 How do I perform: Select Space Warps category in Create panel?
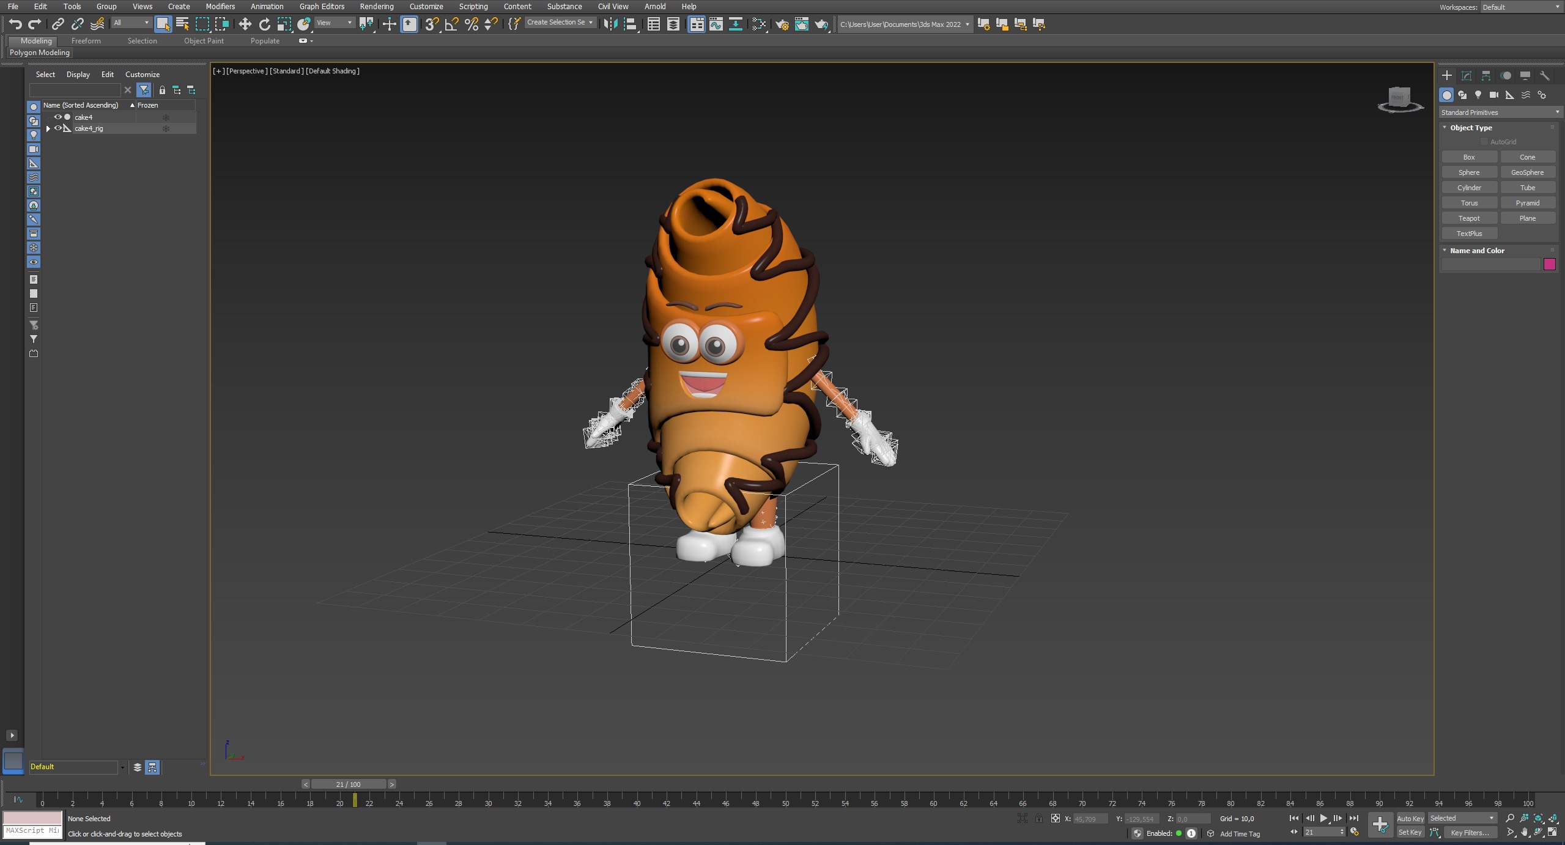(1526, 95)
